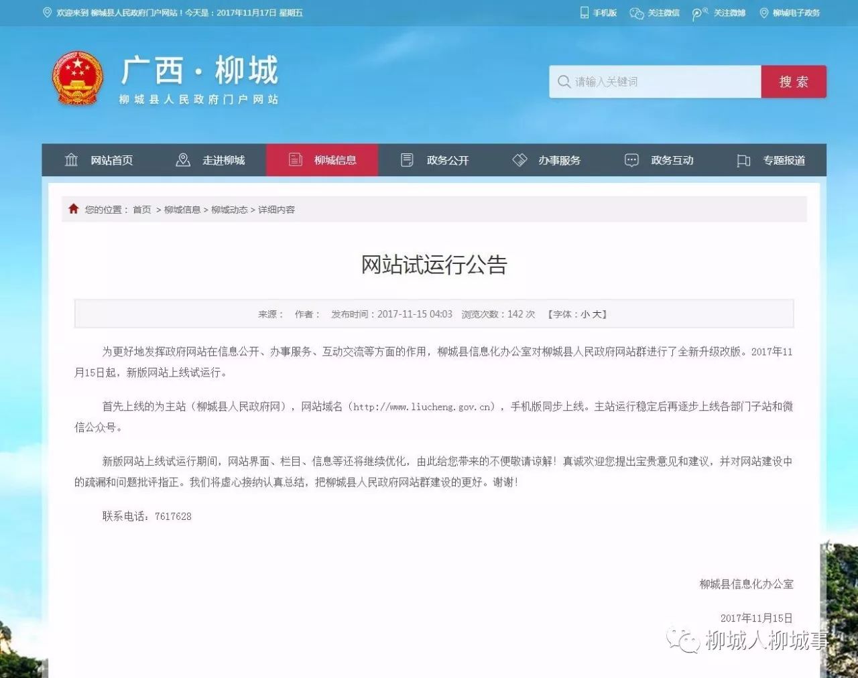
Task: Focus the 请输入关键词 search field
Action: [655, 82]
